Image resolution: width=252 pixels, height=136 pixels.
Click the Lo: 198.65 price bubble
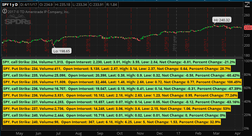62,51
